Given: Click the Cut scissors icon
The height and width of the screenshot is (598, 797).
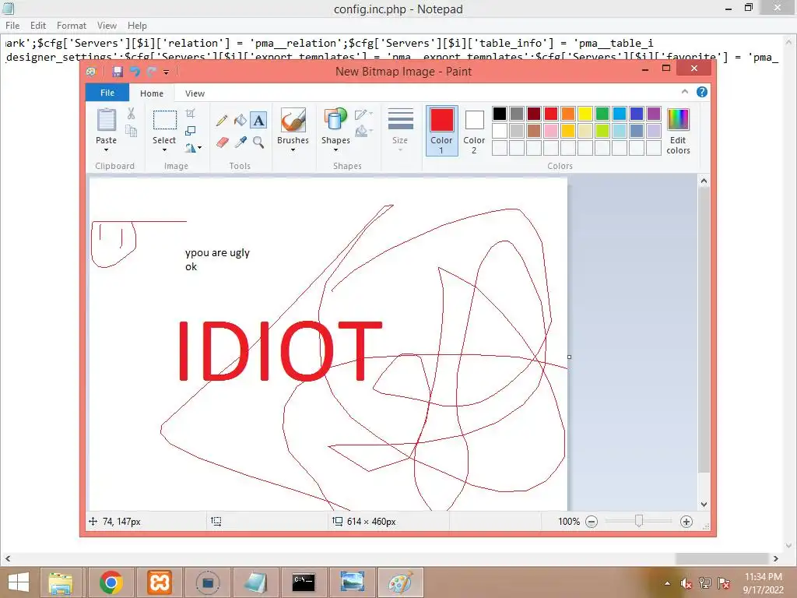Looking at the screenshot, I should pos(131,113).
